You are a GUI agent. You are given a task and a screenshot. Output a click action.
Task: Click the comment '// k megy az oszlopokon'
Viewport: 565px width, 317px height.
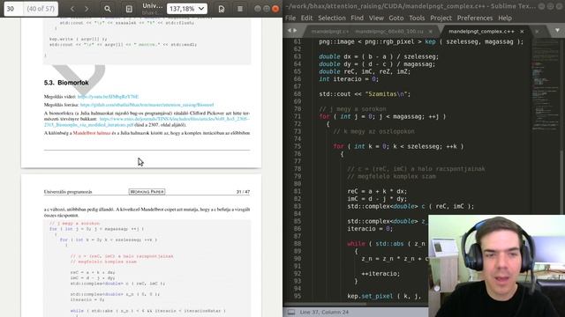[373, 131]
